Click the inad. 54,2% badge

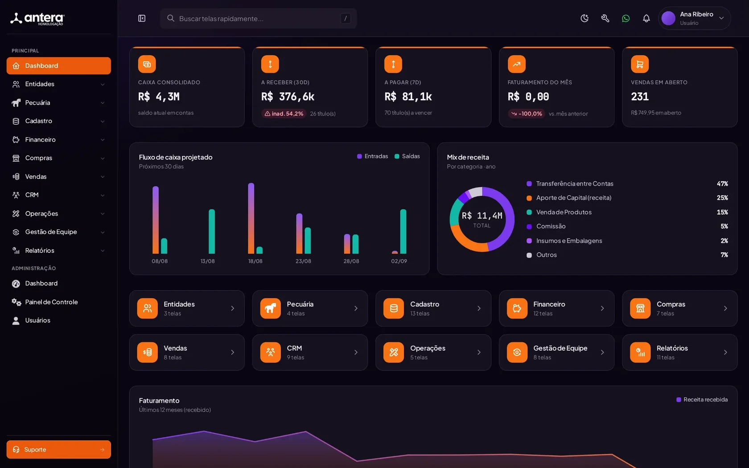pos(284,114)
